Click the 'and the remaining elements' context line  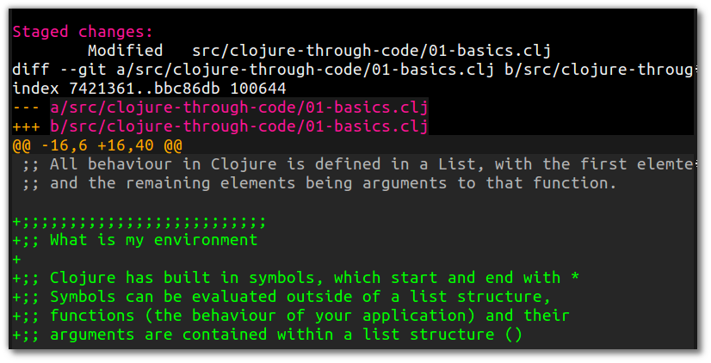319,183
